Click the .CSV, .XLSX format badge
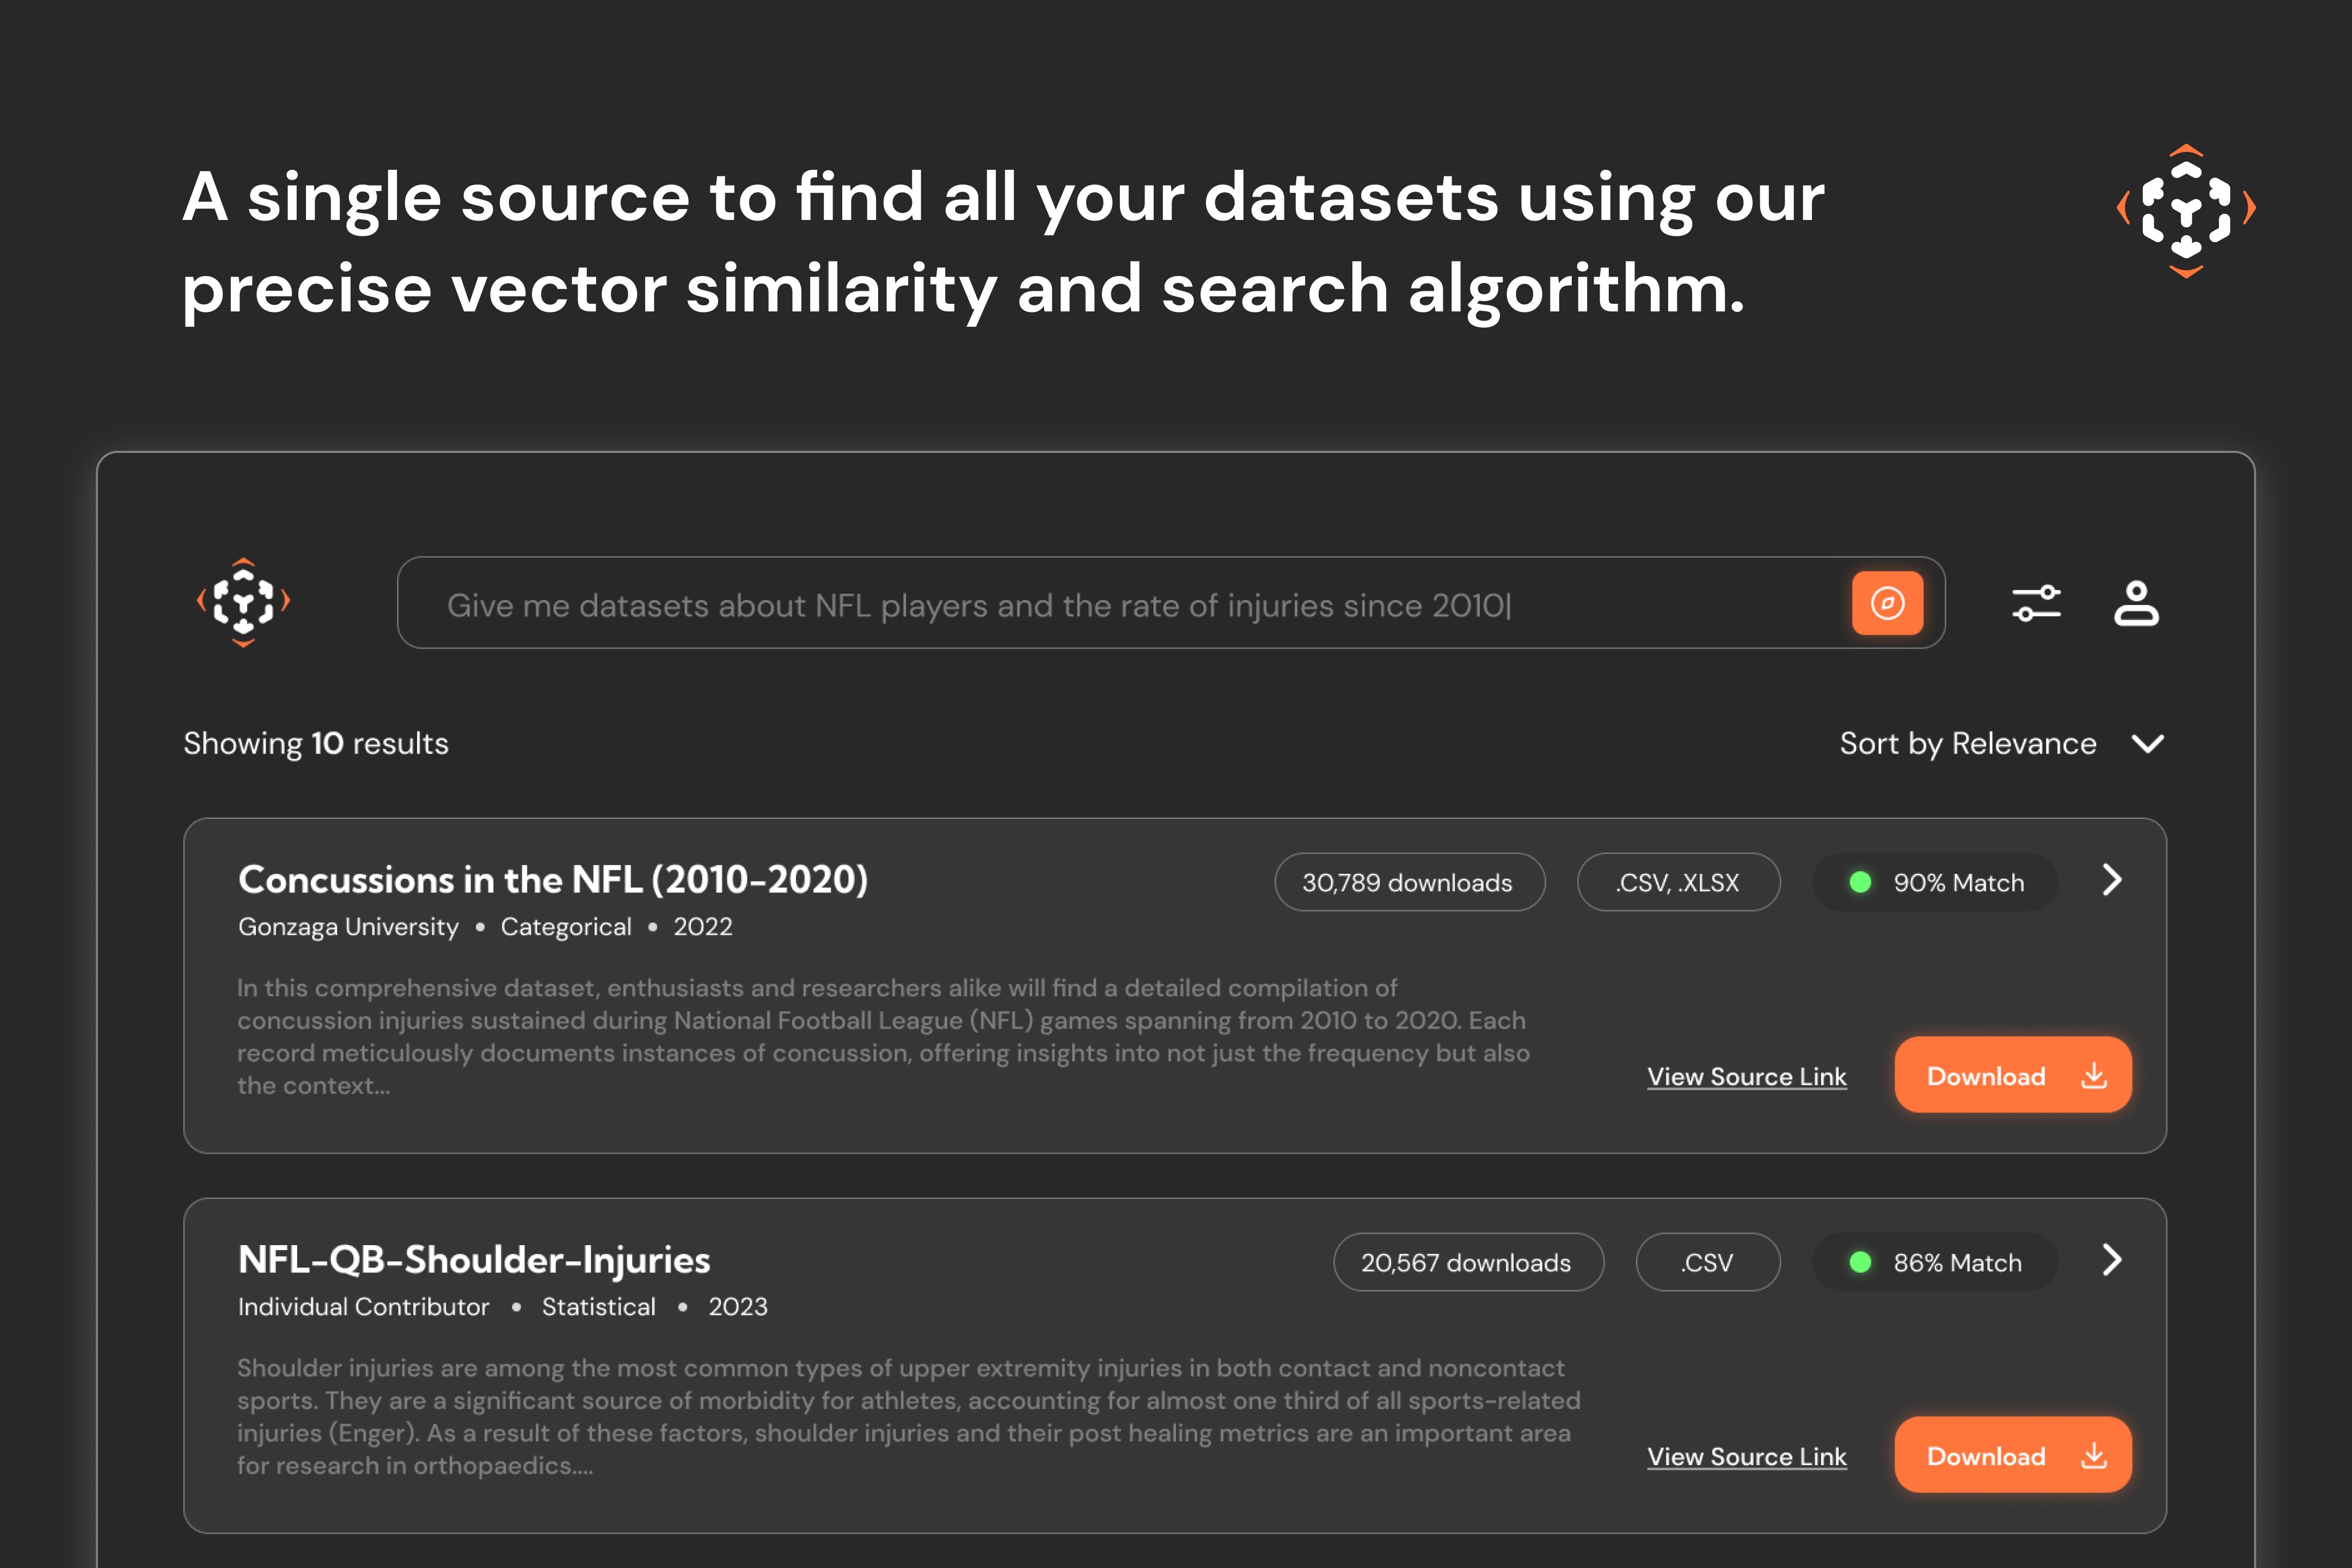The image size is (2352, 1568). point(1677,882)
